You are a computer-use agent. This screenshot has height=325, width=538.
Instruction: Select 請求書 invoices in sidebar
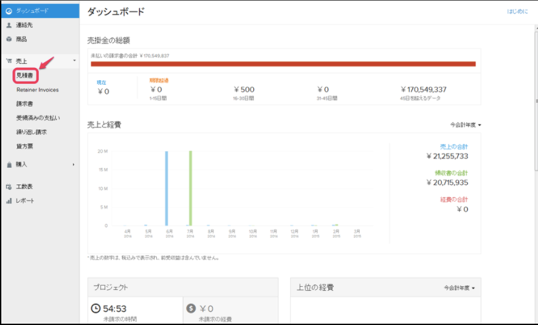click(25, 103)
